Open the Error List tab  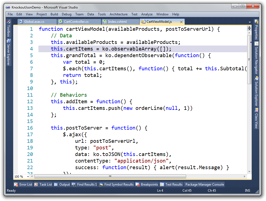pos(23,185)
